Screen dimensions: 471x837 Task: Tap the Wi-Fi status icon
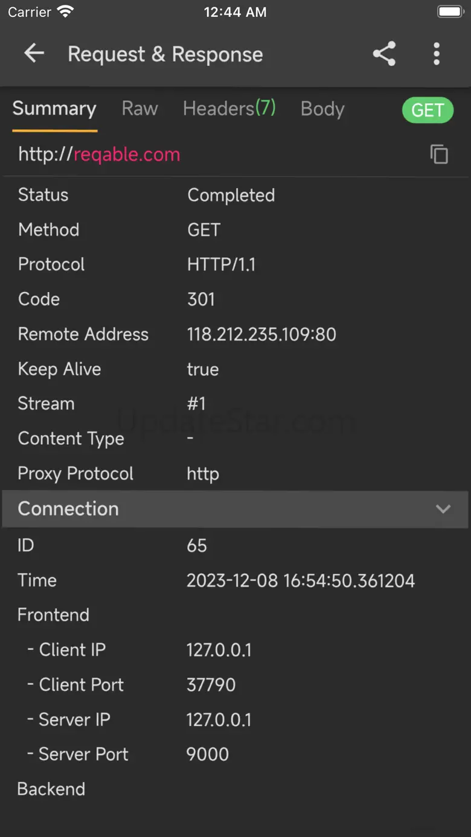click(65, 12)
